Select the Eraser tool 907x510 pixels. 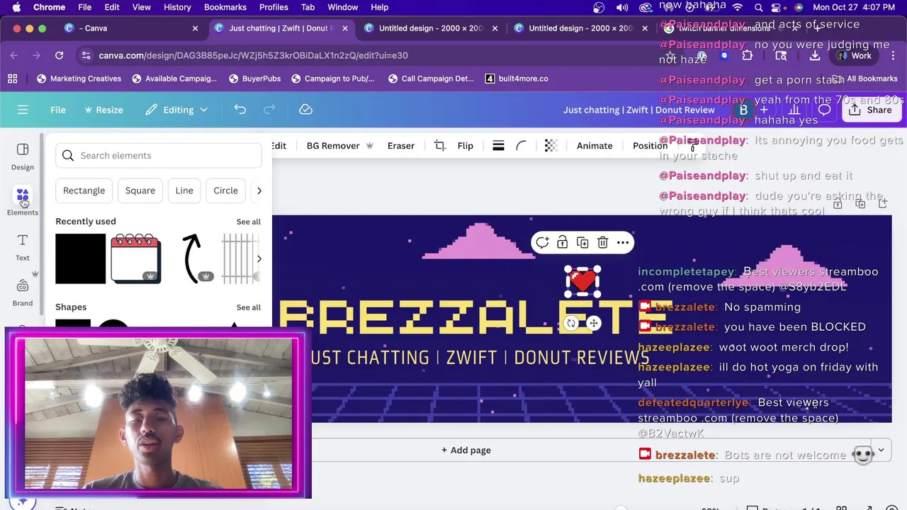(x=401, y=146)
